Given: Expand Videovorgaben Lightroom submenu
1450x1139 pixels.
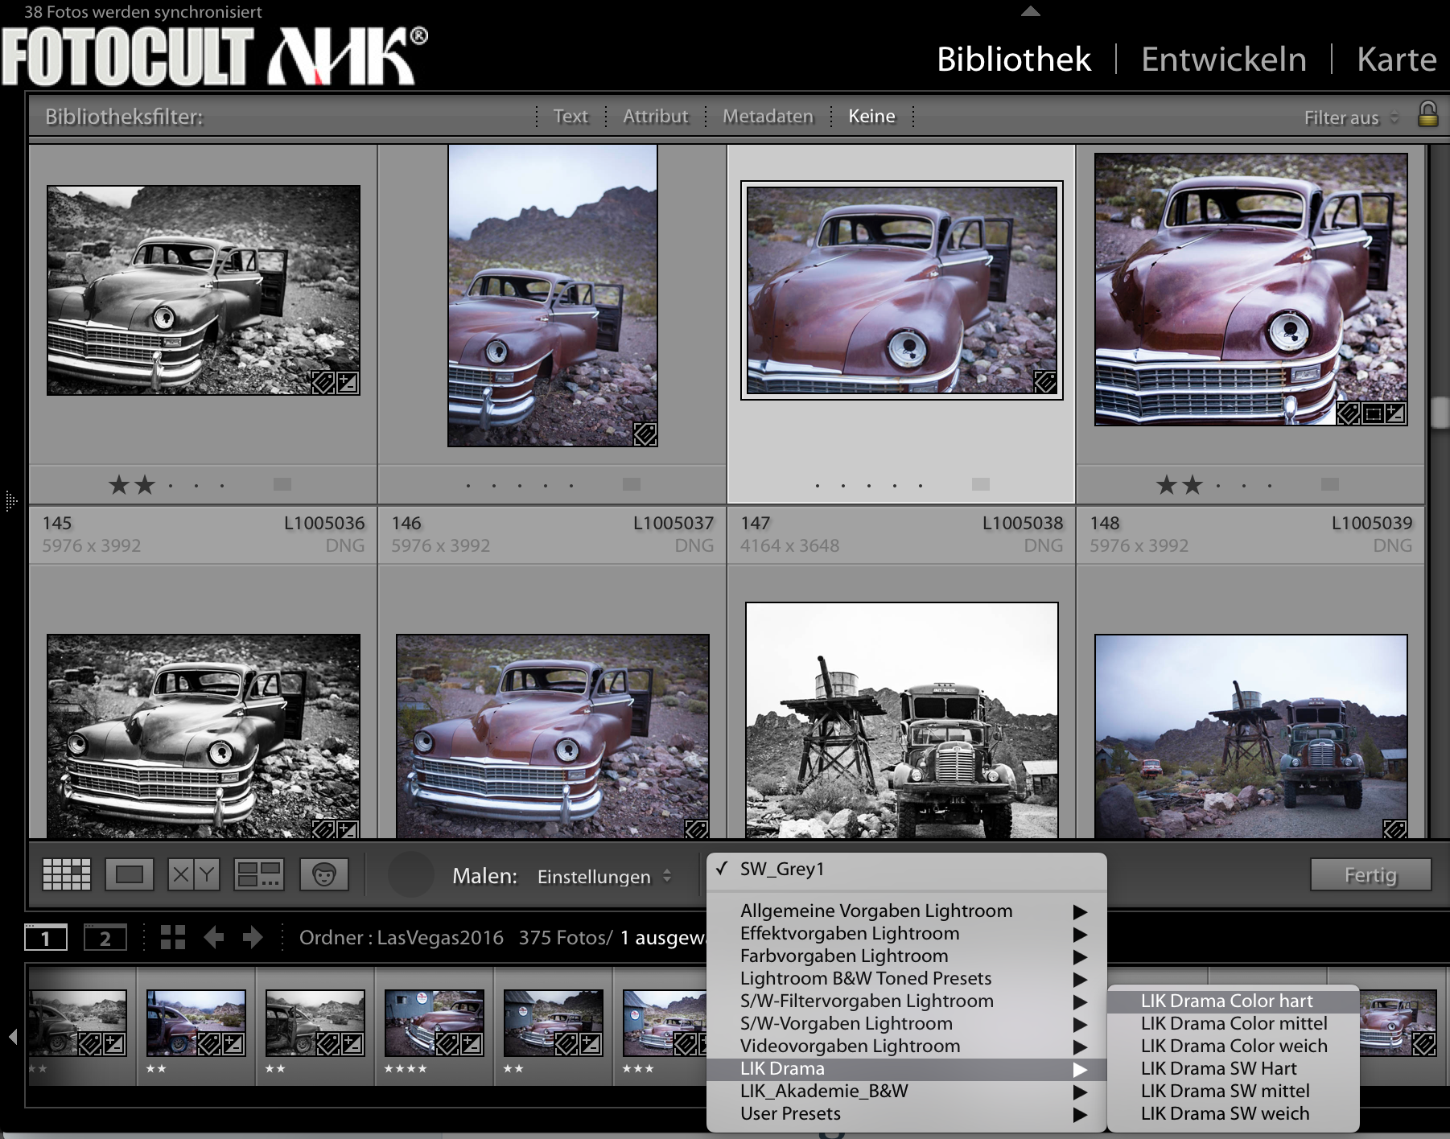Looking at the screenshot, I should pyautogui.click(x=907, y=1046).
